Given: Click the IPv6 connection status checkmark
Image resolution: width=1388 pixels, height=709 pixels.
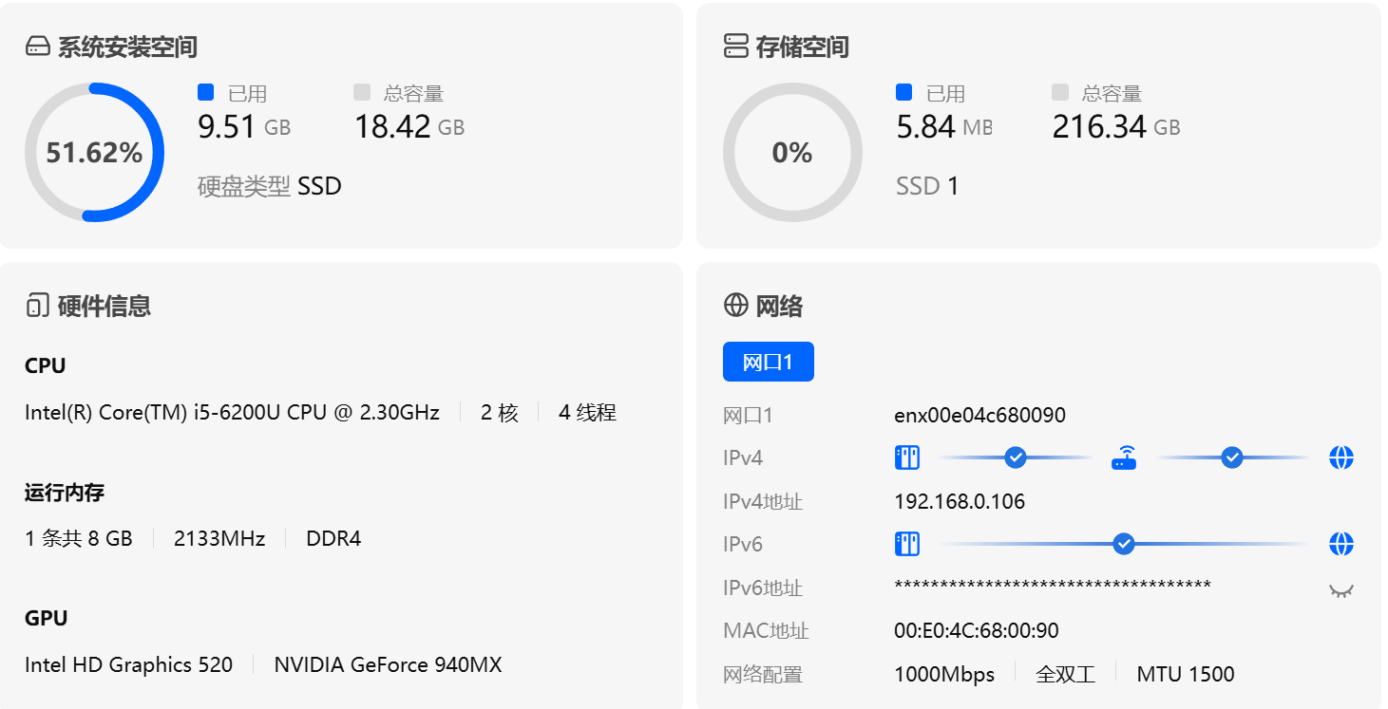Looking at the screenshot, I should click(x=1124, y=544).
